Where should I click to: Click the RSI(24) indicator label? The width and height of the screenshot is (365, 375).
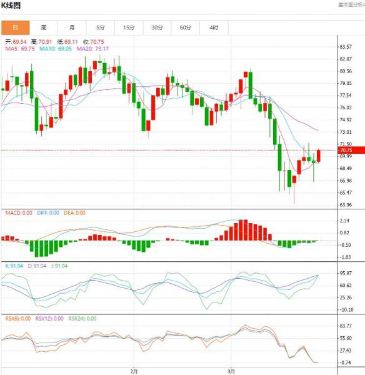(82, 319)
